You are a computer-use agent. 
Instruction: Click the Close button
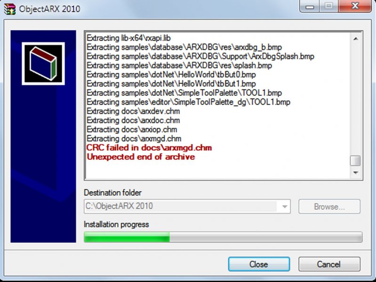259,264
